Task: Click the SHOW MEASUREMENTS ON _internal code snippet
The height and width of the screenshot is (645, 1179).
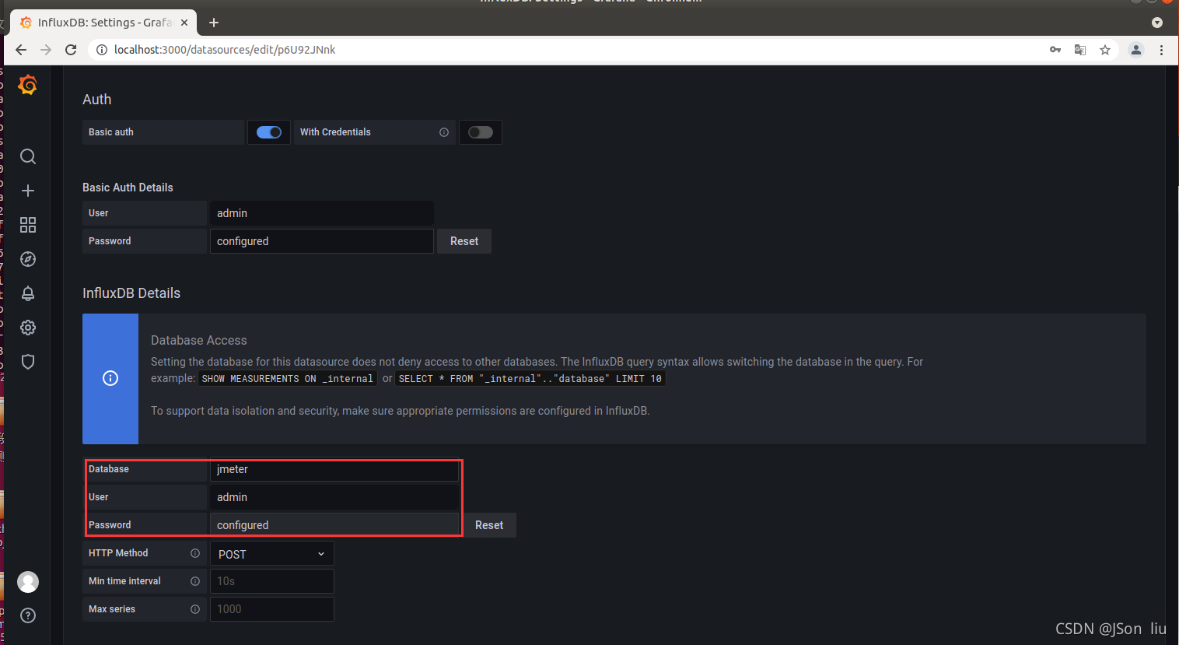Action: pos(288,379)
